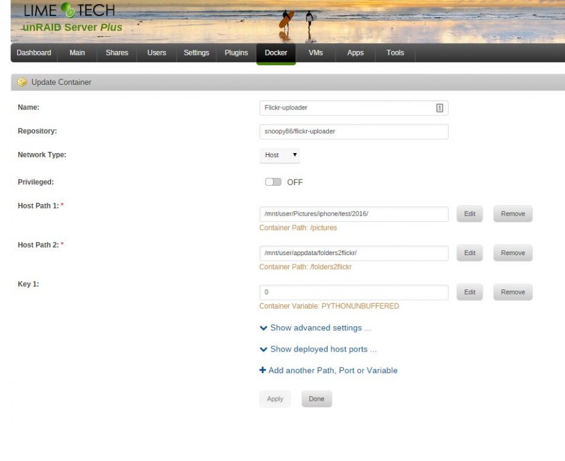Screen dimensions: 565x461
Task: Click the 'Network Type:' label
Action: (42, 155)
